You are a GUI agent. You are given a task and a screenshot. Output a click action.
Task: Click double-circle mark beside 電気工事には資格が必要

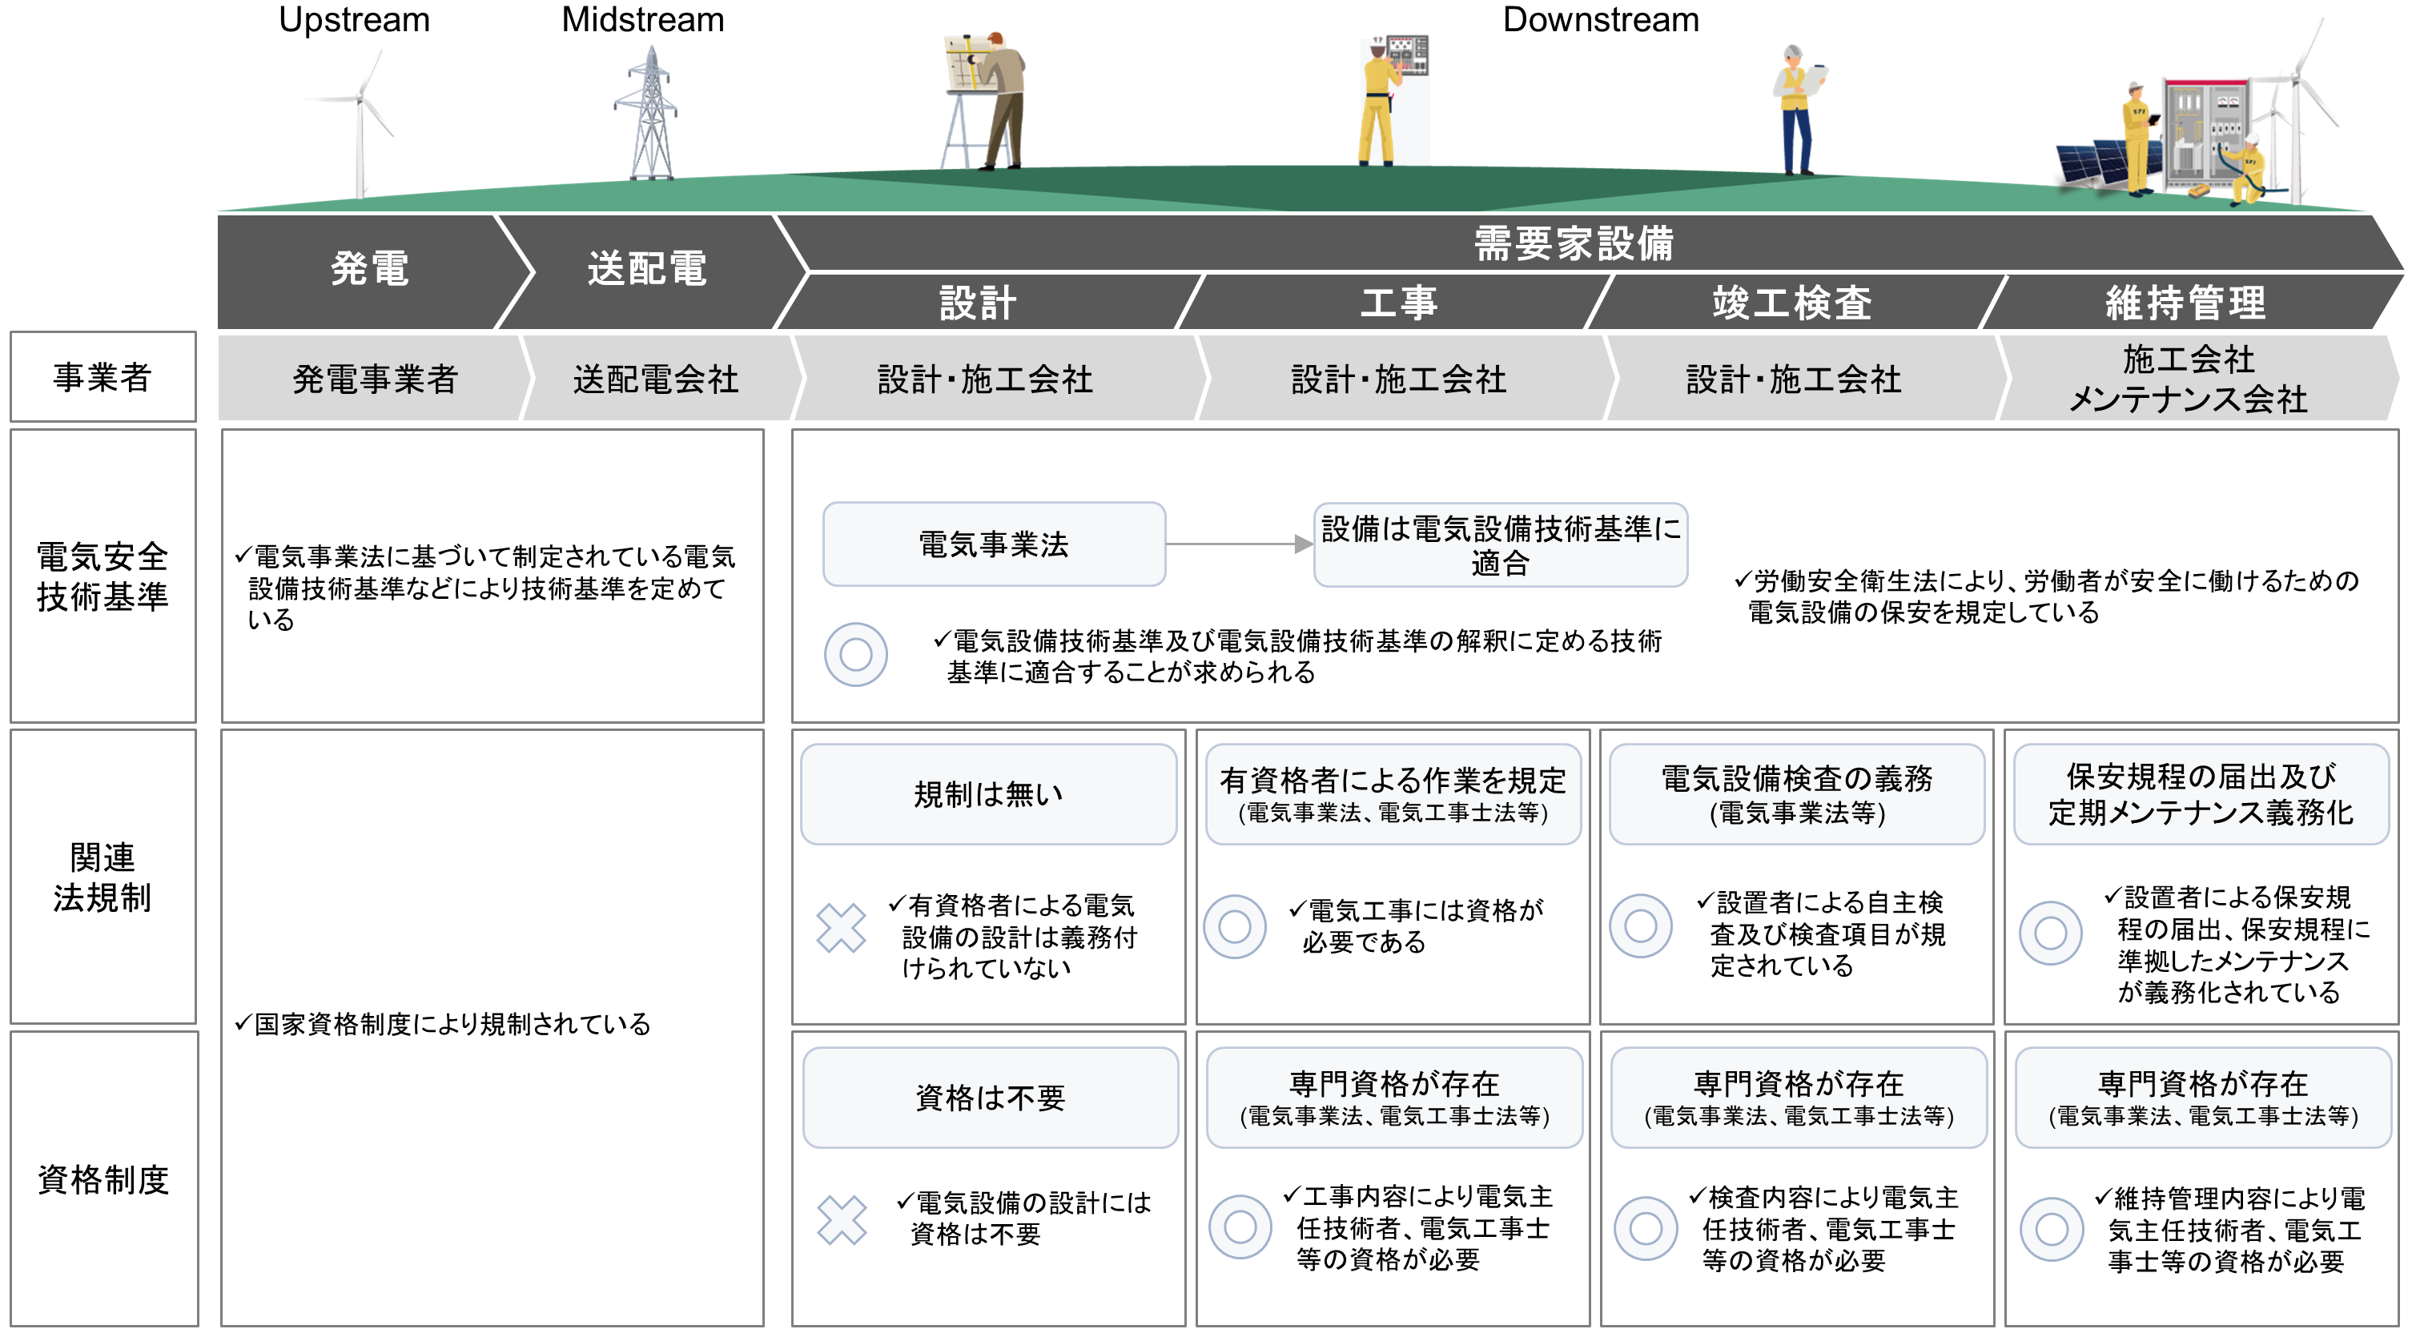coord(1234,925)
